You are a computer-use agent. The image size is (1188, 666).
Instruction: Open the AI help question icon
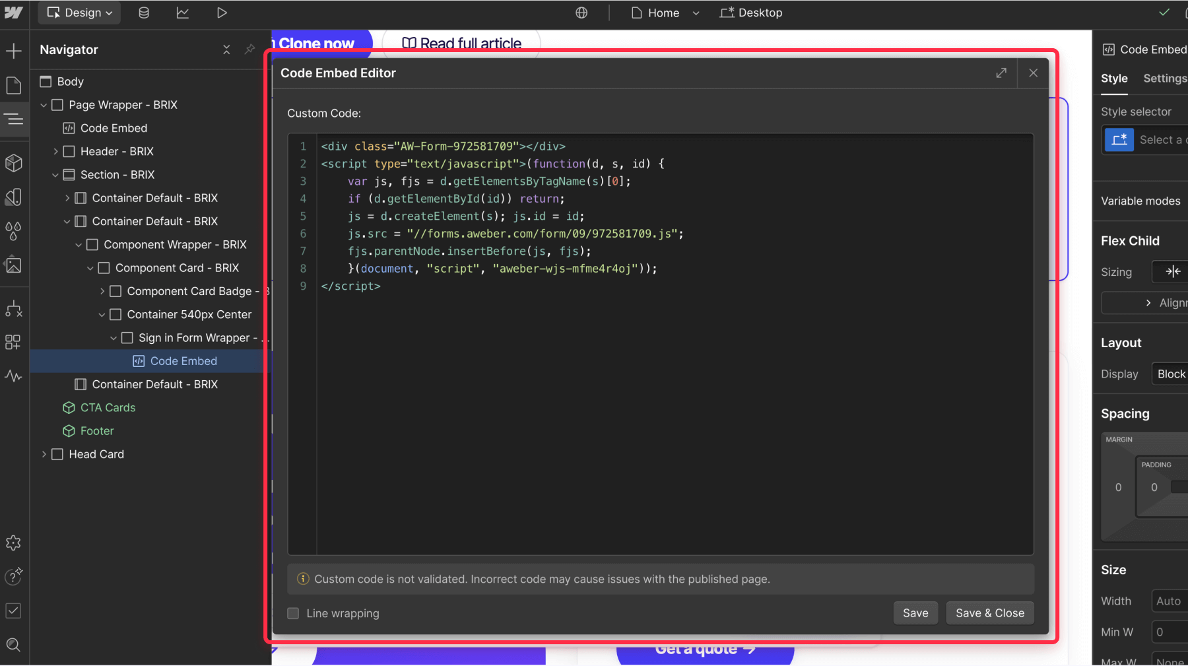tap(14, 576)
